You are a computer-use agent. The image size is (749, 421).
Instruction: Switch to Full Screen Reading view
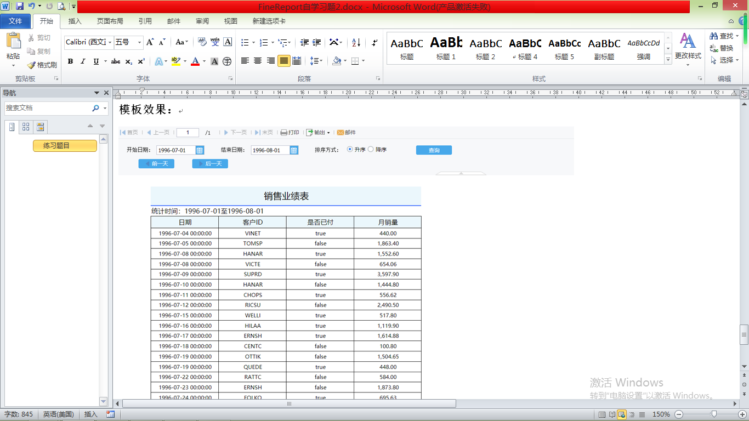[612, 414]
